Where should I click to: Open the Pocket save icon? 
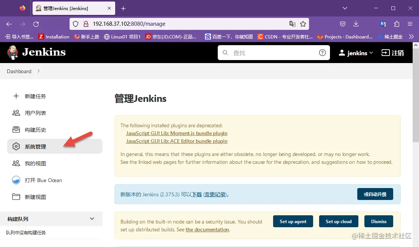tap(343, 24)
